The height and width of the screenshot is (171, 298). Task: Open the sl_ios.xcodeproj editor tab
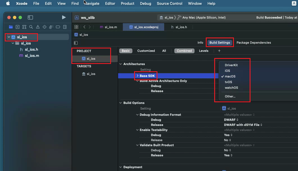tap(143, 27)
